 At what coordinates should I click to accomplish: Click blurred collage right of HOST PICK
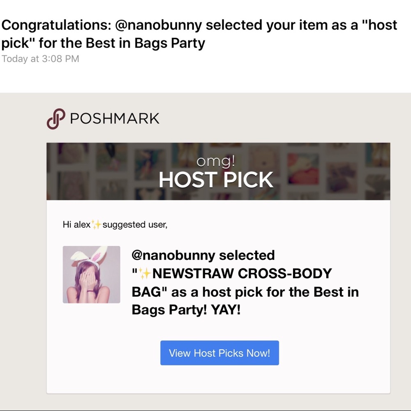click(333, 171)
